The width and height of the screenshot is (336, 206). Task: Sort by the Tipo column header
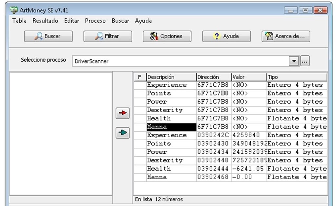coord(297,77)
